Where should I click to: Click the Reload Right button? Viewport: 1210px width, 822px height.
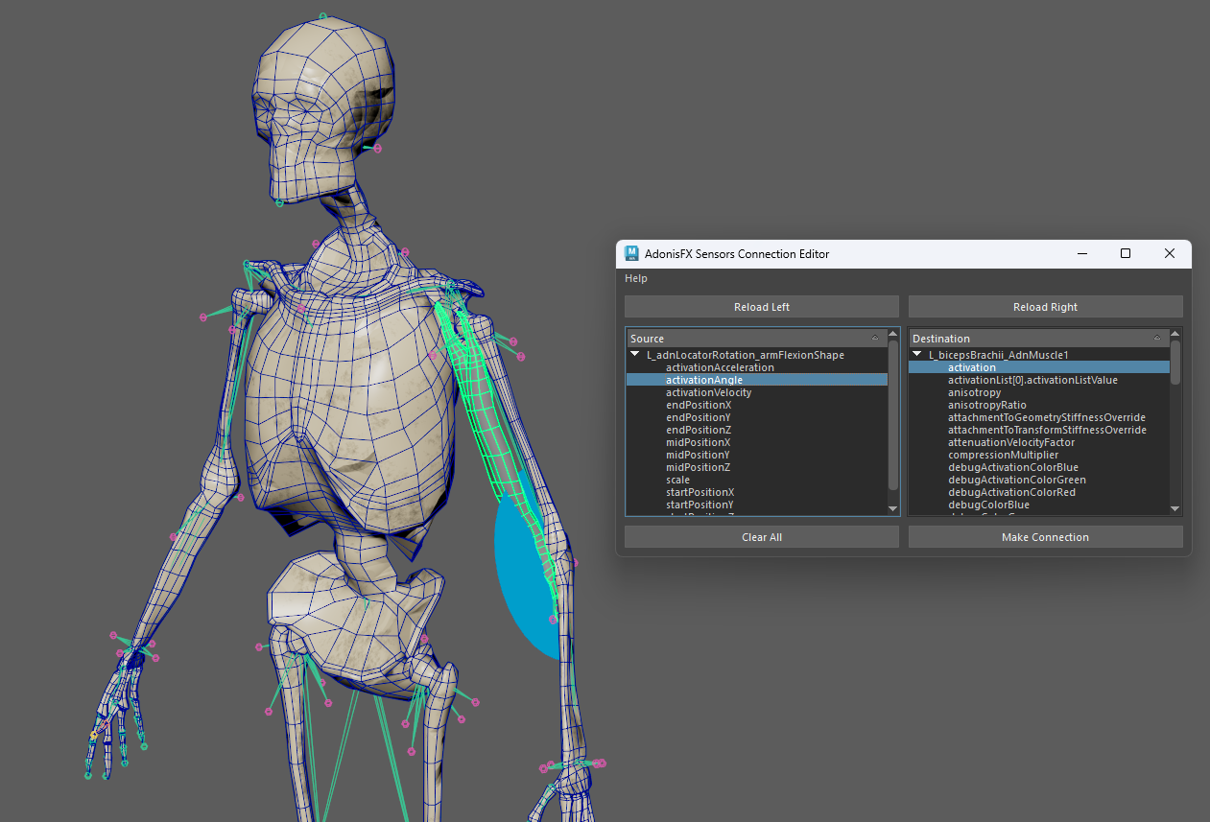coord(1045,306)
